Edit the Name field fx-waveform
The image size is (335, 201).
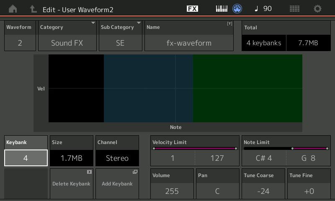pyautogui.click(x=188, y=43)
